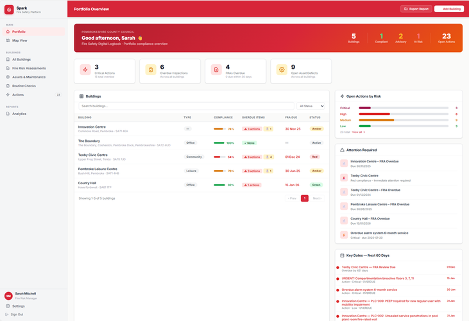Click the Settings gear icon in sidebar

tap(8, 306)
